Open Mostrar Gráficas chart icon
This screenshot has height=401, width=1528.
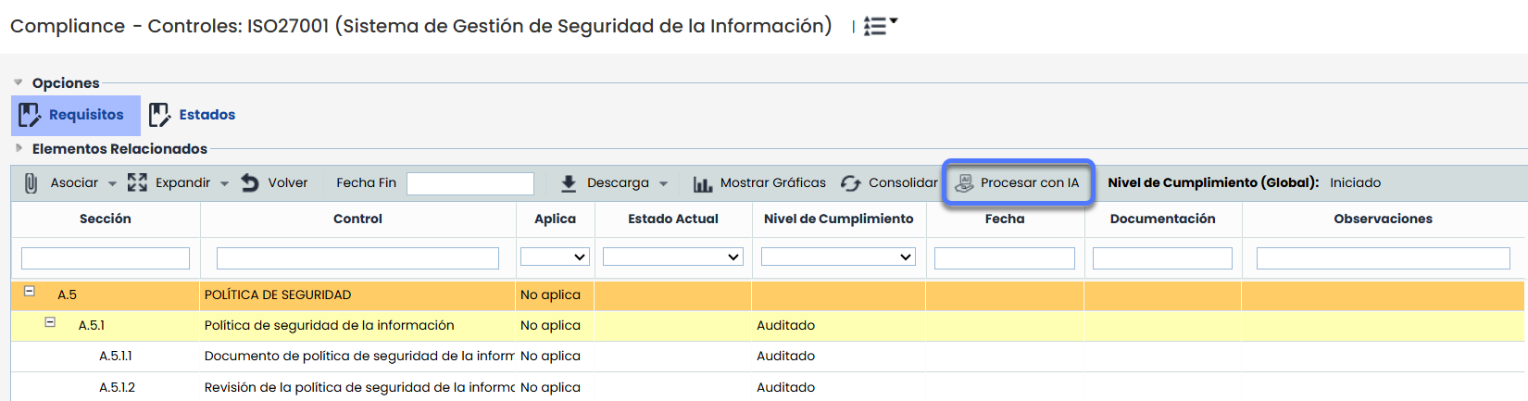[x=703, y=183]
